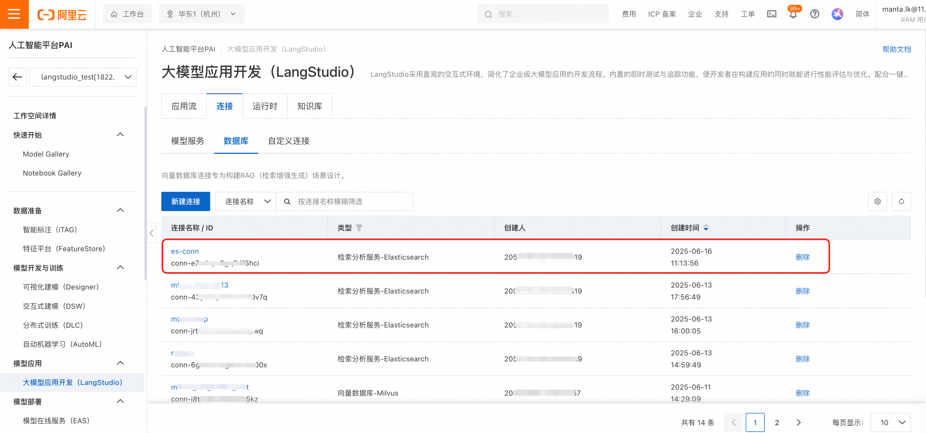Switch to the 模型服务 sub-tab
This screenshot has width=926, height=433.
coord(187,141)
